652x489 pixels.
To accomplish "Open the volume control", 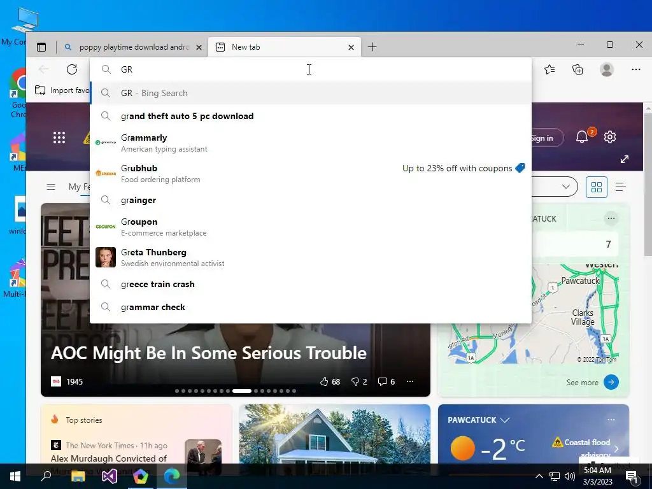I will tap(570, 476).
